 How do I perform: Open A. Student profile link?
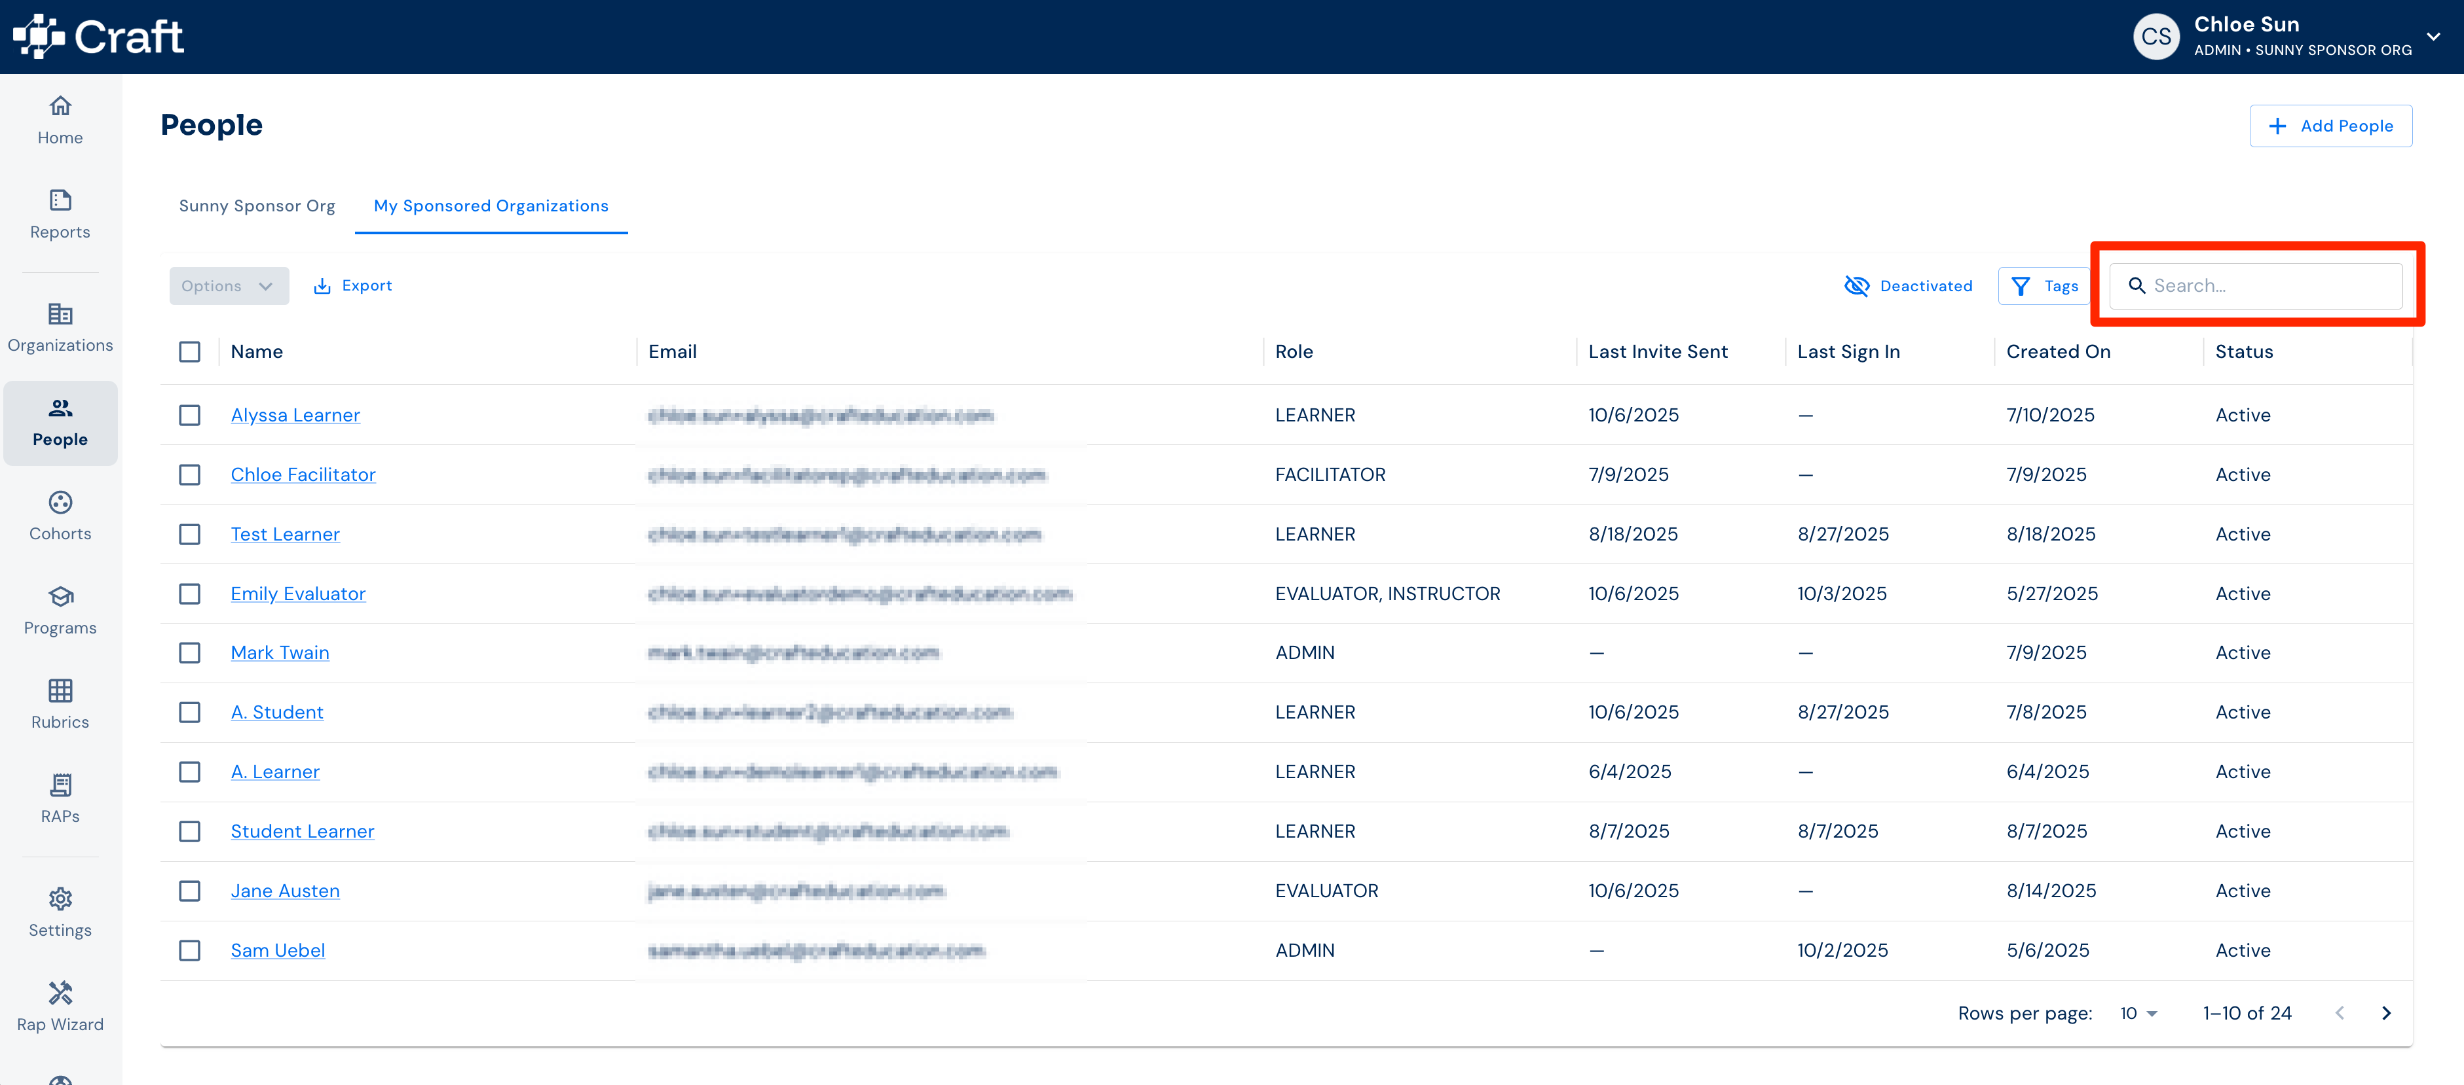276,712
